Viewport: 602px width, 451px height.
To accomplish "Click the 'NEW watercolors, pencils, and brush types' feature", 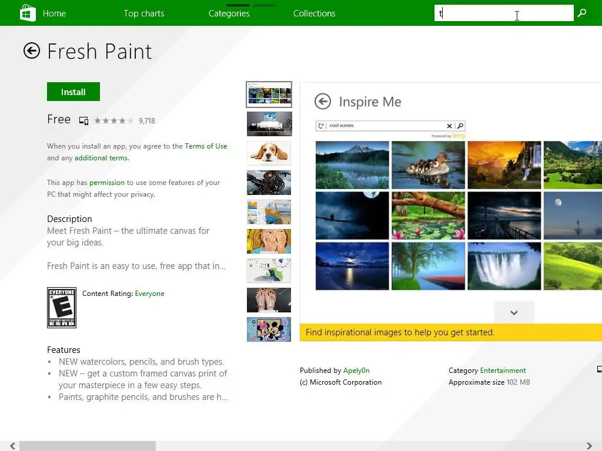I will click(x=141, y=362).
